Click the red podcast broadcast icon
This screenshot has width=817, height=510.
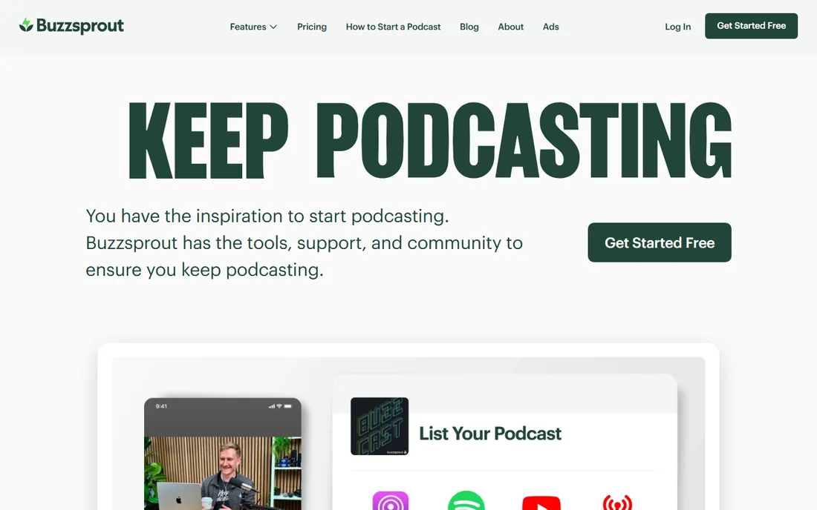(x=617, y=502)
